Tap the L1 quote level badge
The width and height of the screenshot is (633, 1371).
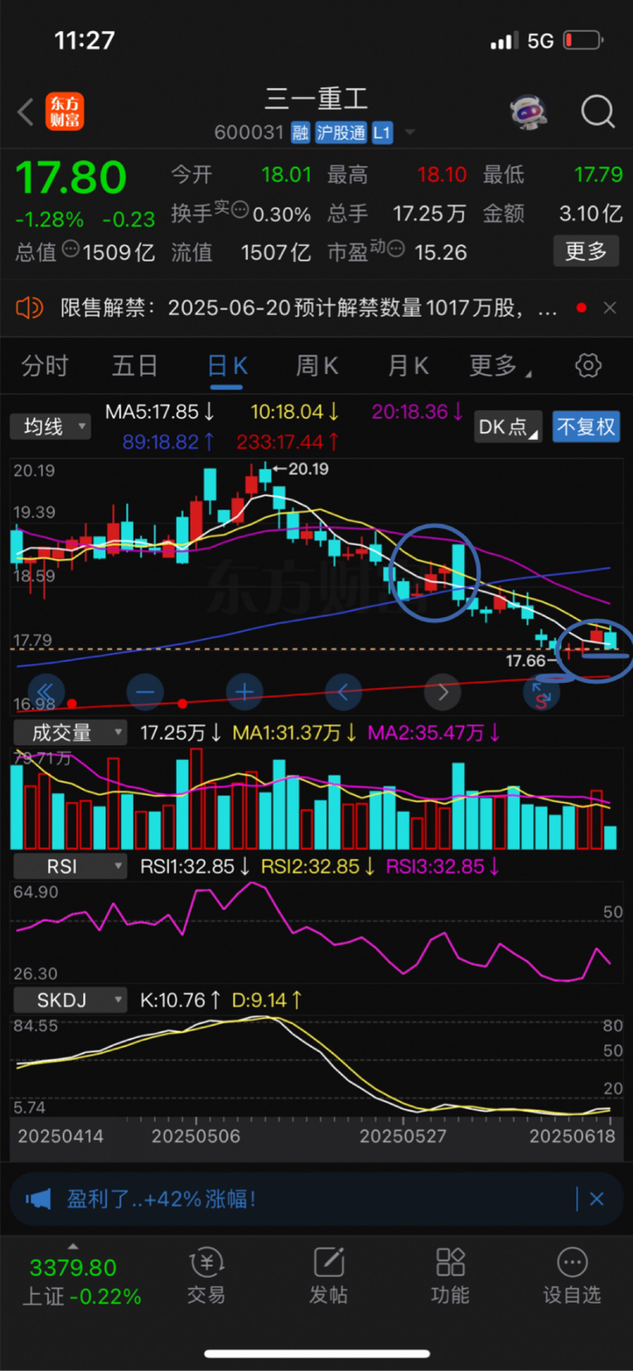tap(382, 133)
